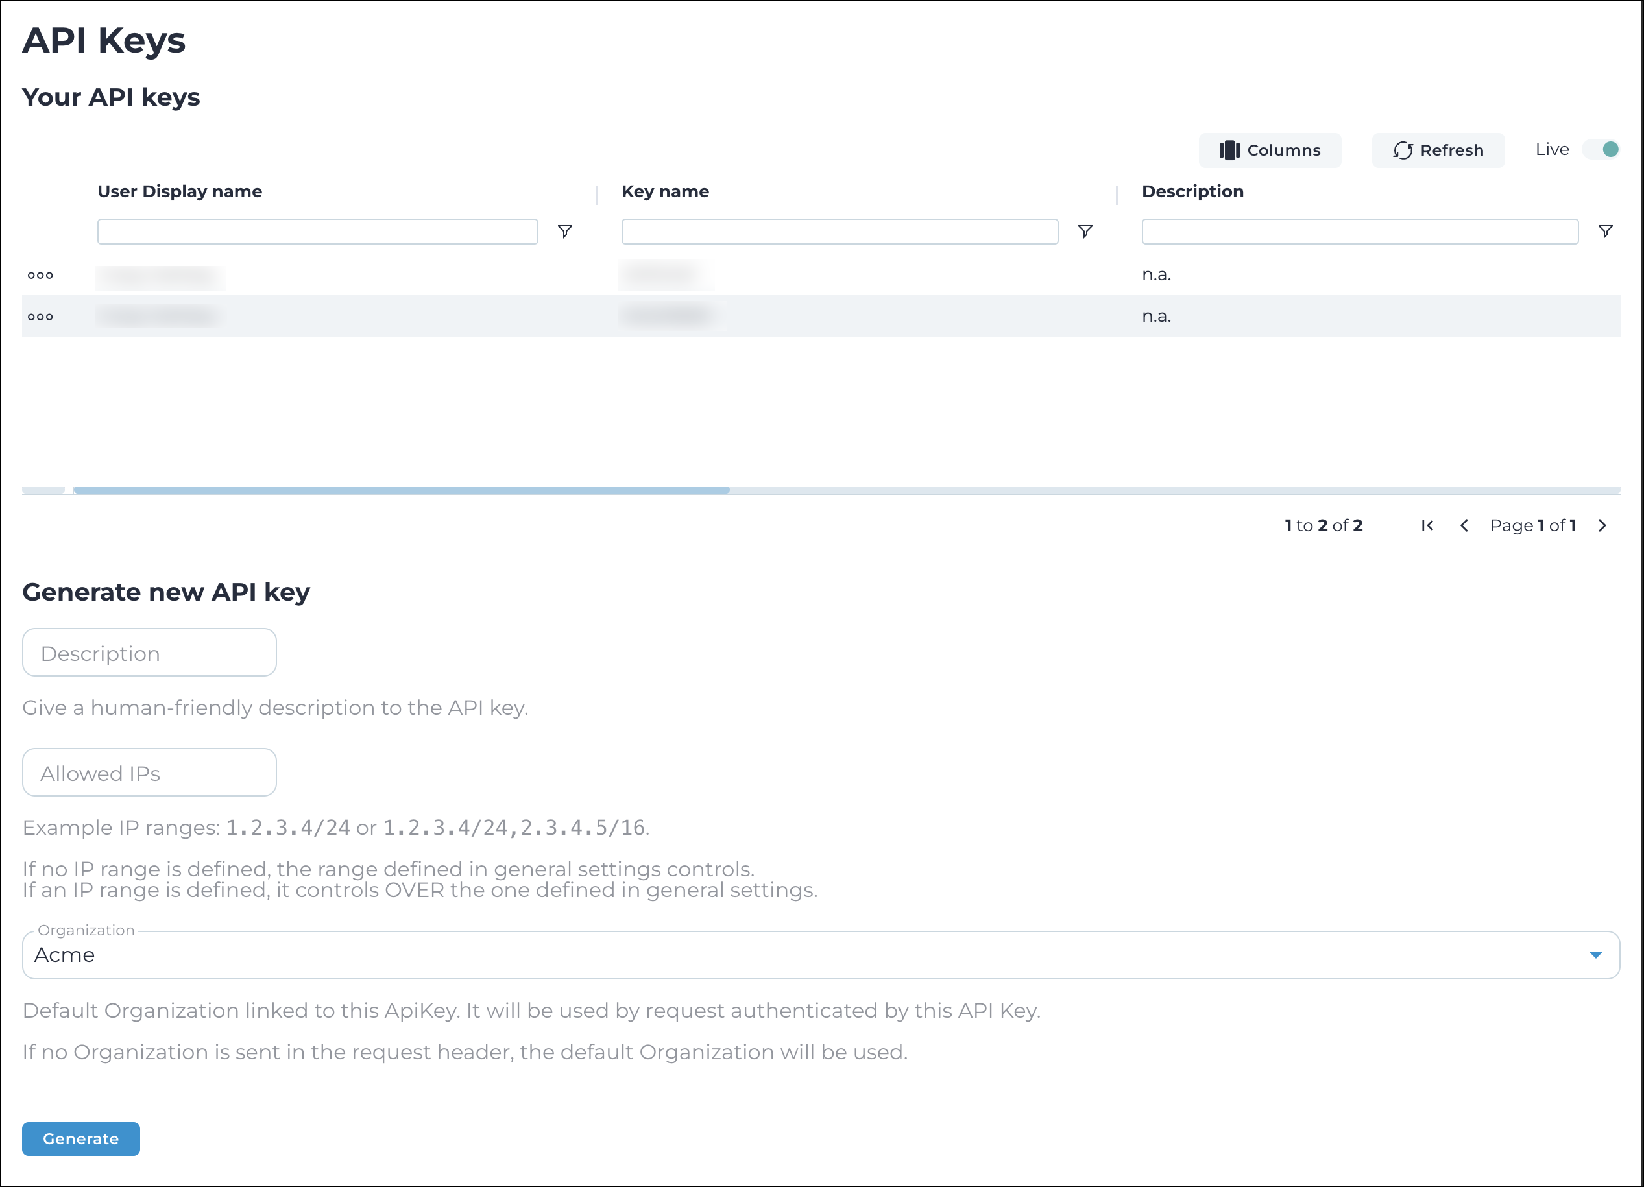This screenshot has height=1187, width=1644.
Task: Go to the next page
Action: (x=1602, y=525)
